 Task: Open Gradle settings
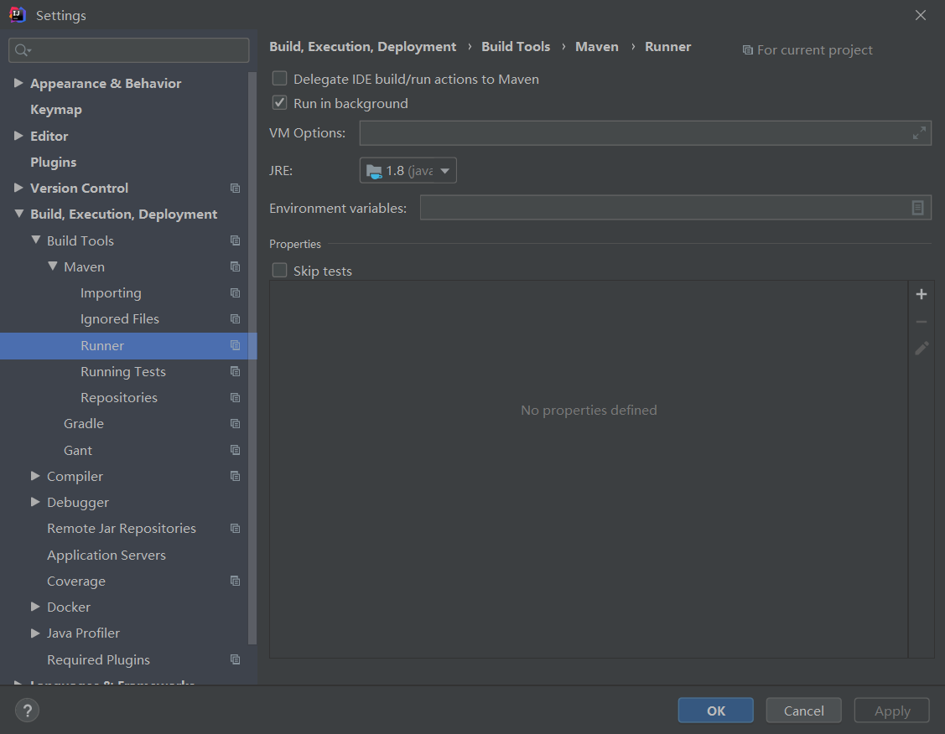[84, 424]
